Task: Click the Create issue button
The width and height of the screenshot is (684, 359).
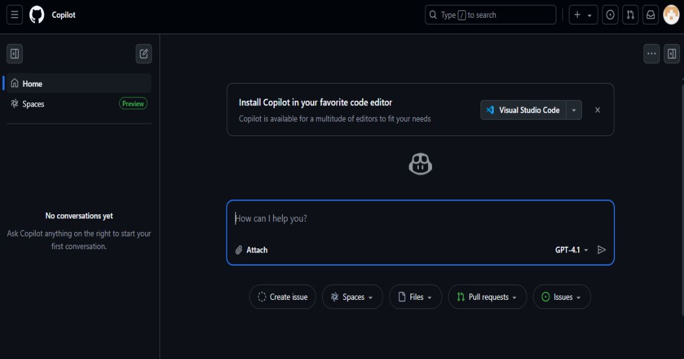Action: (283, 297)
